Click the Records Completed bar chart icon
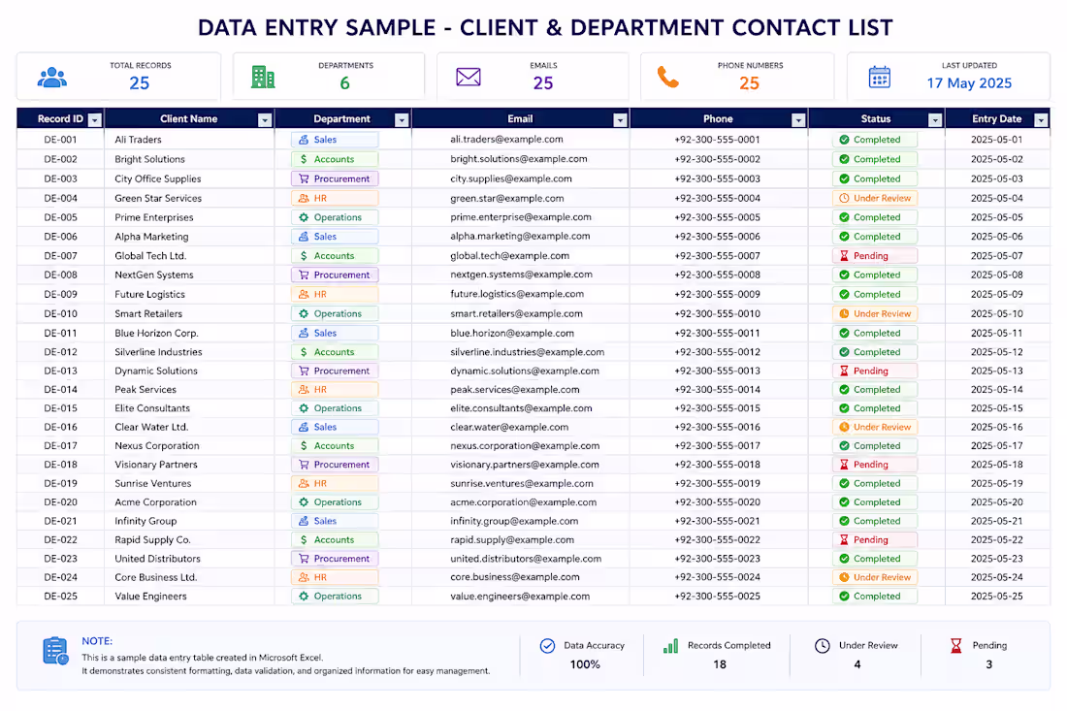The width and height of the screenshot is (1067, 711). tap(671, 646)
